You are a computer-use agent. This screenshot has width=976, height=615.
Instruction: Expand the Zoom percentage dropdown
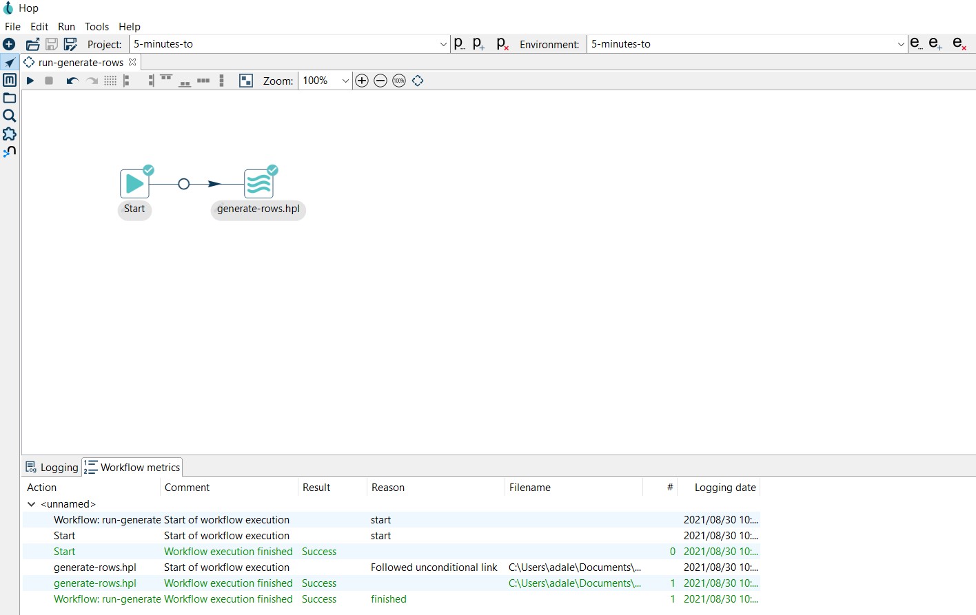(345, 81)
